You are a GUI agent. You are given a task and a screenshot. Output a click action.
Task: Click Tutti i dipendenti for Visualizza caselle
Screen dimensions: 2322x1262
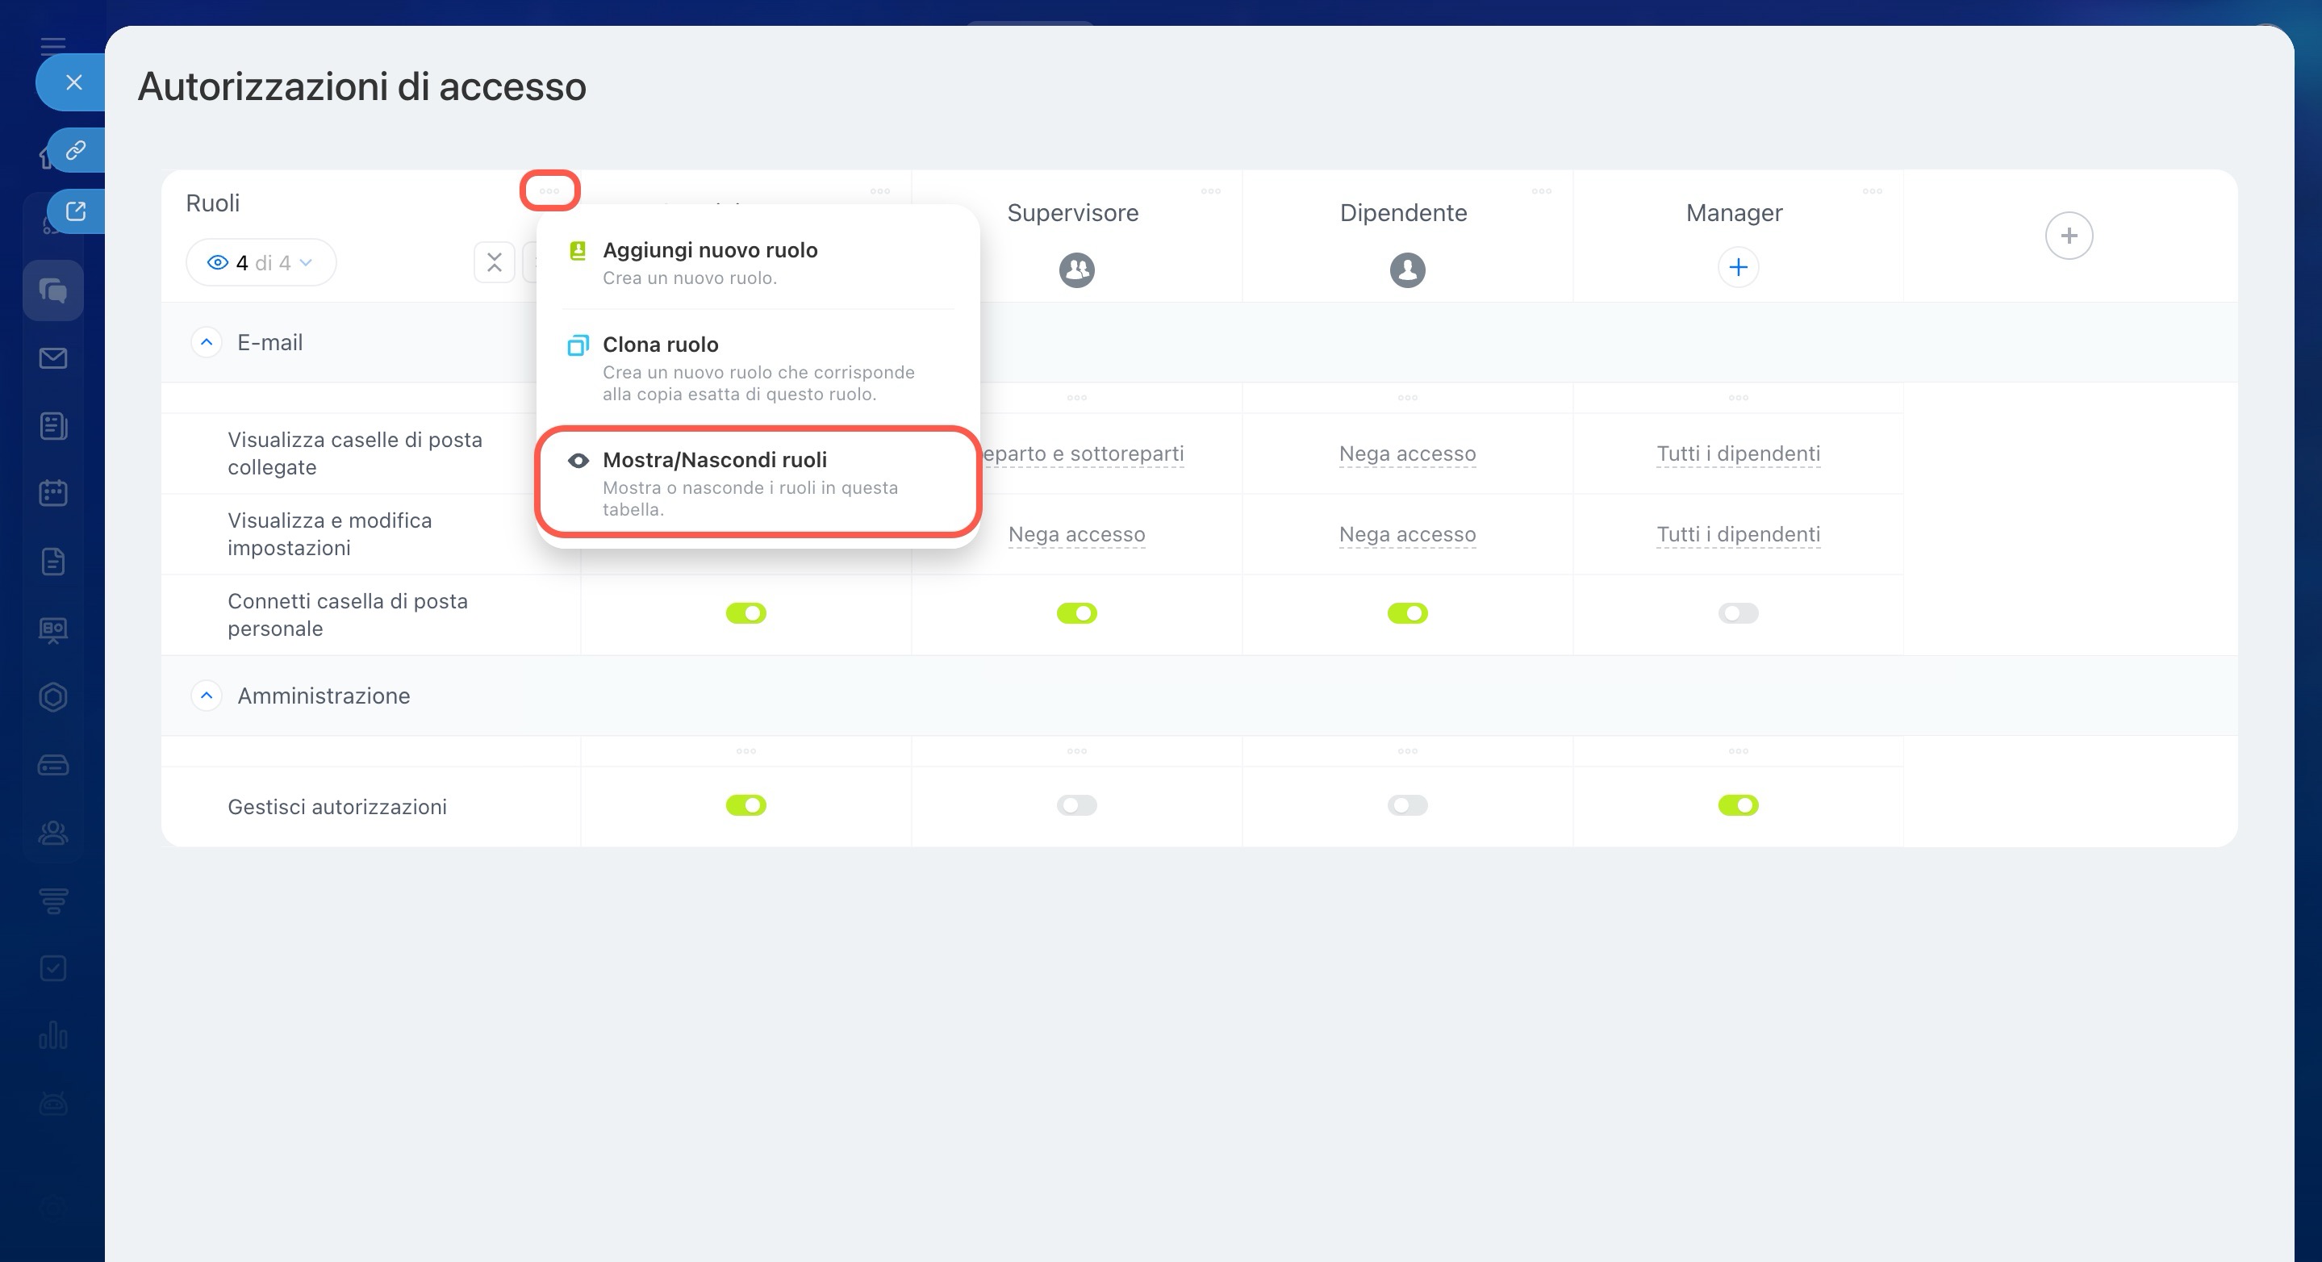[x=1738, y=453]
